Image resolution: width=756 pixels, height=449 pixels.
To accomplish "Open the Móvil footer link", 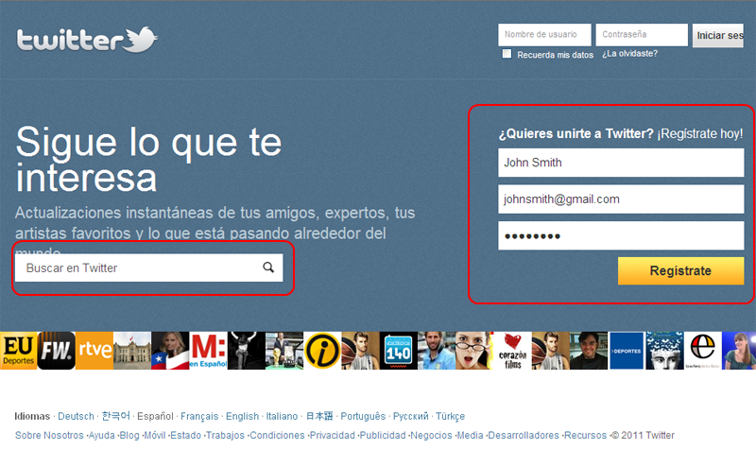I will (155, 435).
